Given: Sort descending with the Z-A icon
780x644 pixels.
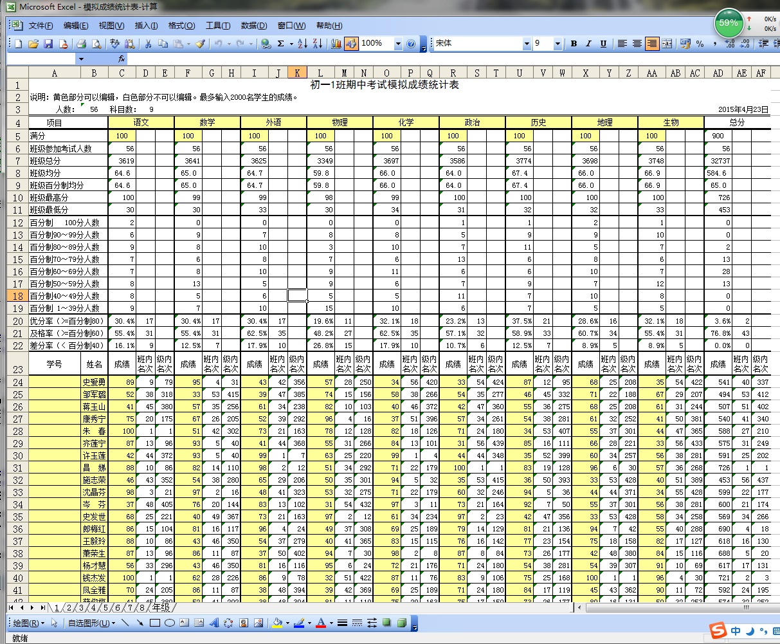Looking at the screenshot, I should click(317, 44).
